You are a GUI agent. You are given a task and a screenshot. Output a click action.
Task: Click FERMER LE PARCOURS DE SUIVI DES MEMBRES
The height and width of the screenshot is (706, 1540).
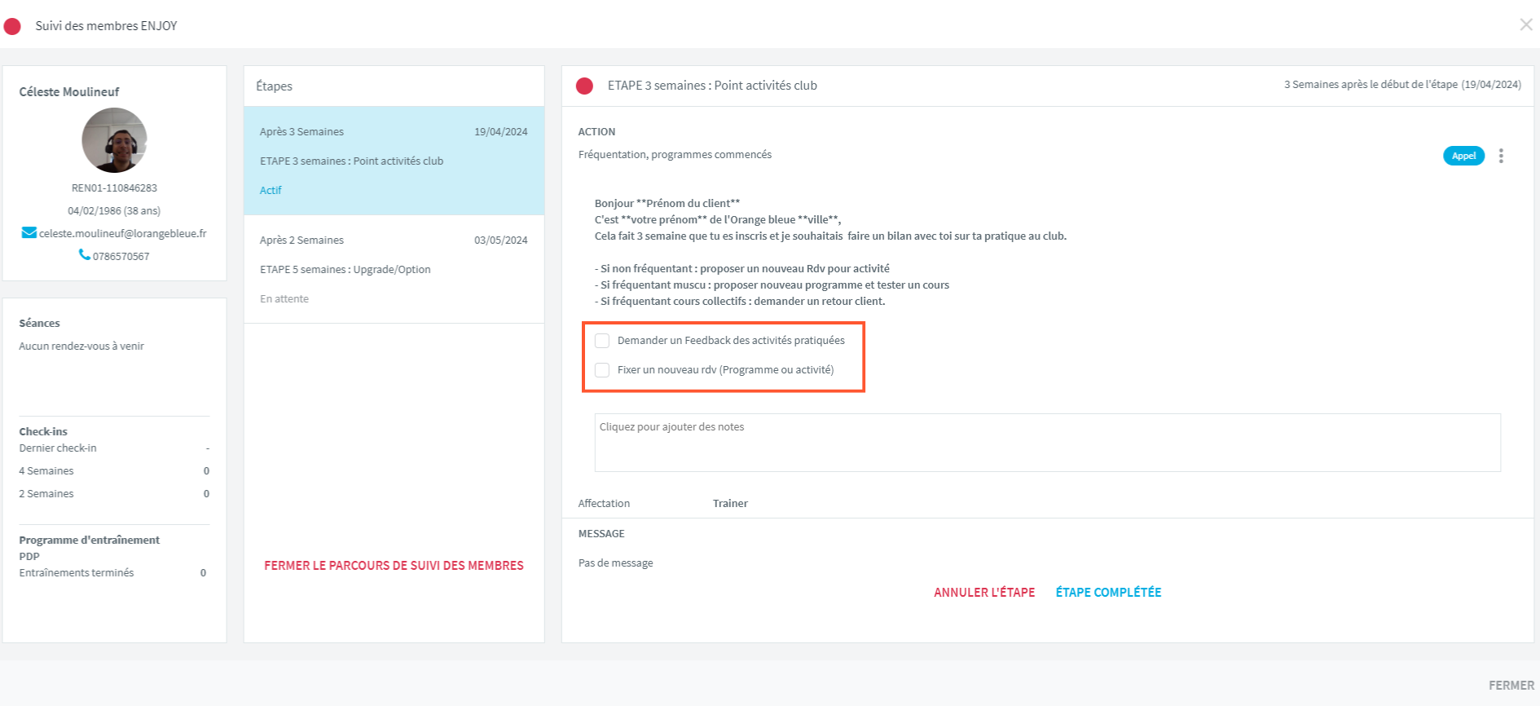coord(394,565)
